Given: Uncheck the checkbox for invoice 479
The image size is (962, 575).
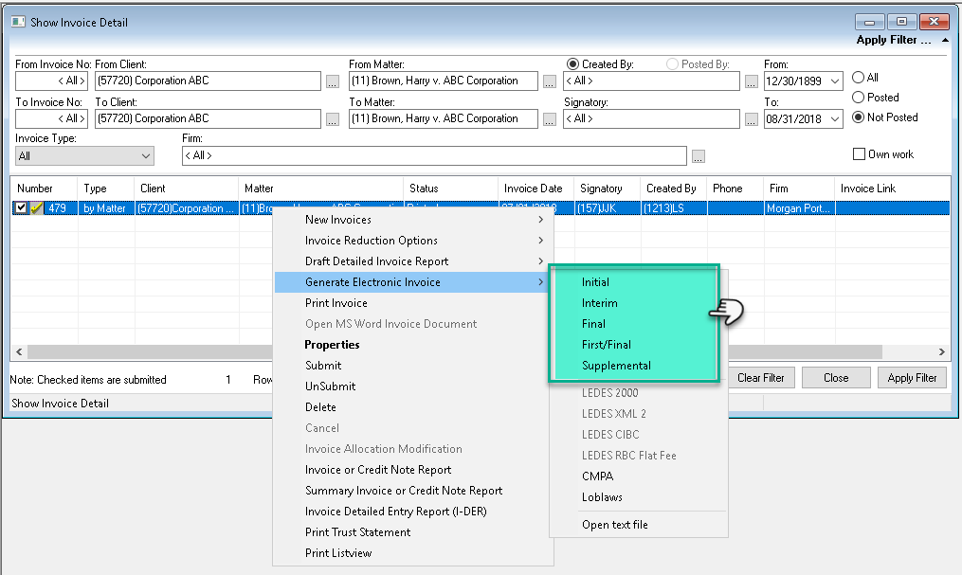Looking at the screenshot, I should coord(21,207).
